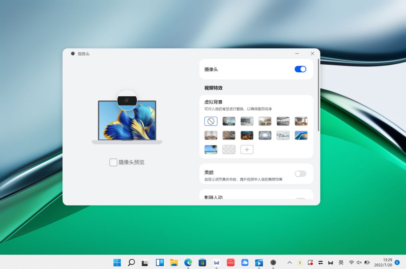This screenshot has width=406, height=269.
Task: Open the blue cloud app icon
Action: pos(245,263)
